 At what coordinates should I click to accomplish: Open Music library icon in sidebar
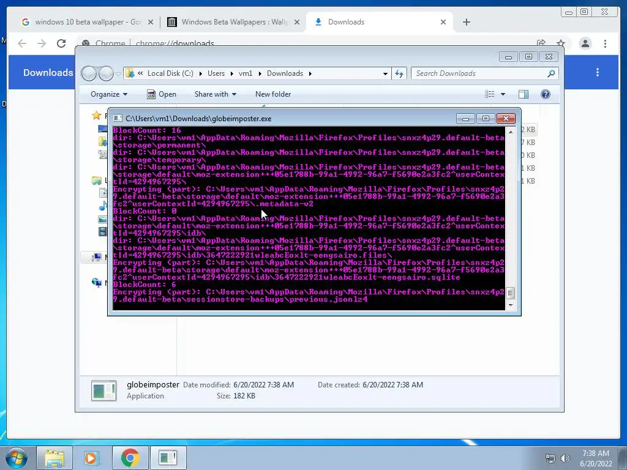[103, 206]
